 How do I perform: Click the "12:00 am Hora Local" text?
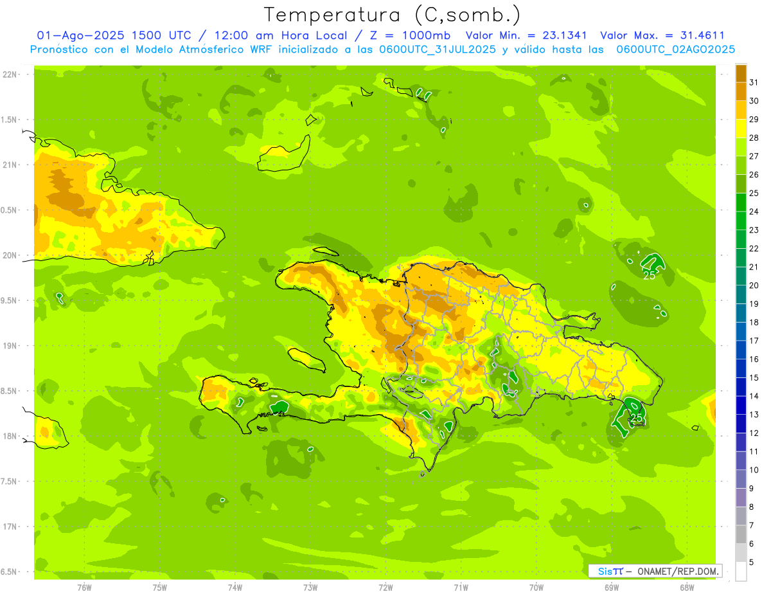[282, 35]
